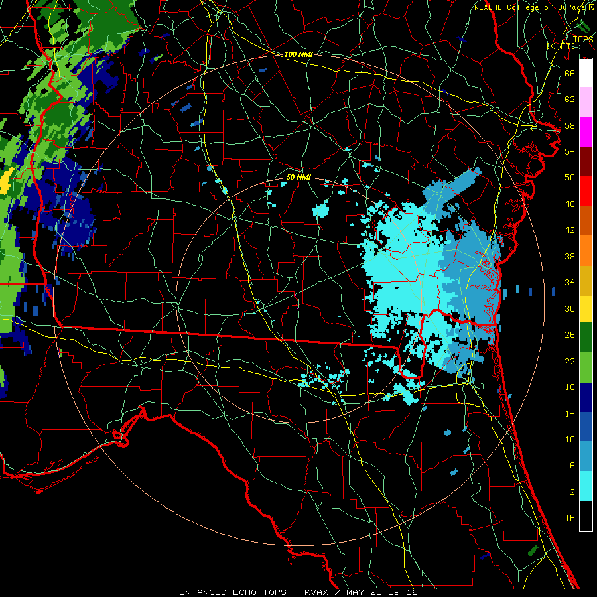
Task: Click the "TOPS" legend heading
Action: (583, 40)
